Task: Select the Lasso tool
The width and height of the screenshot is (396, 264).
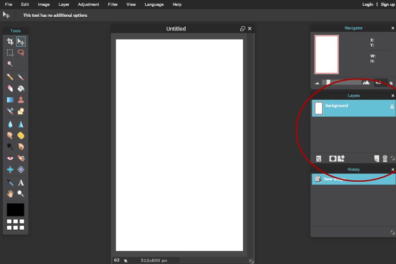Action: [x=21, y=52]
